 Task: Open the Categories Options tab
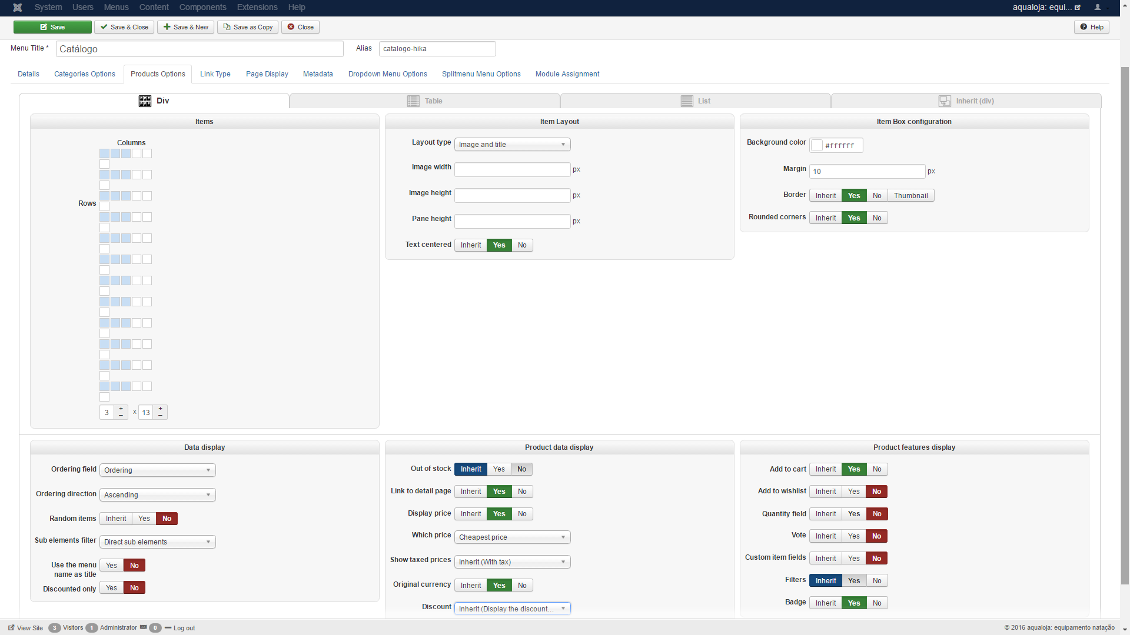pyautogui.click(x=85, y=74)
